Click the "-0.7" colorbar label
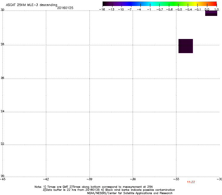 point(160,10)
